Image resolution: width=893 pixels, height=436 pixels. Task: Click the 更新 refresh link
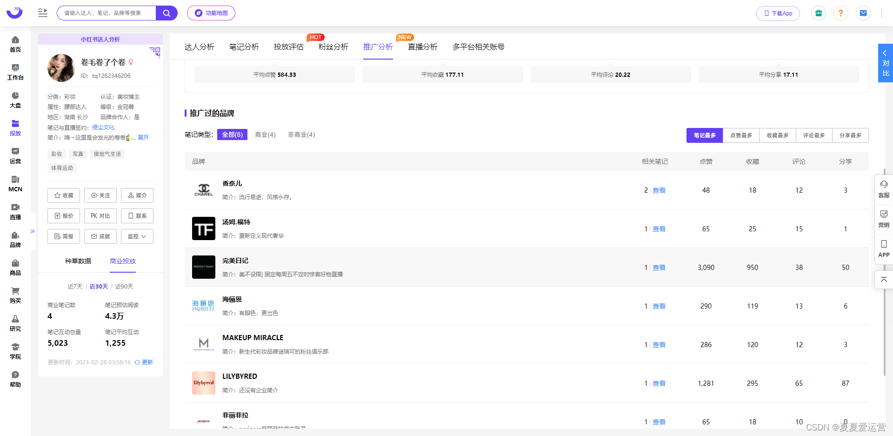pos(144,362)
